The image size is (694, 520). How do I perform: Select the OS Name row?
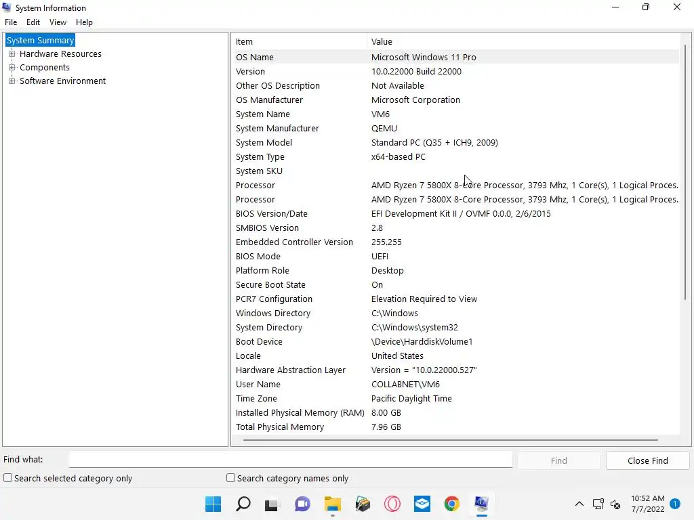pyautogui.click(x=456, y=57)
